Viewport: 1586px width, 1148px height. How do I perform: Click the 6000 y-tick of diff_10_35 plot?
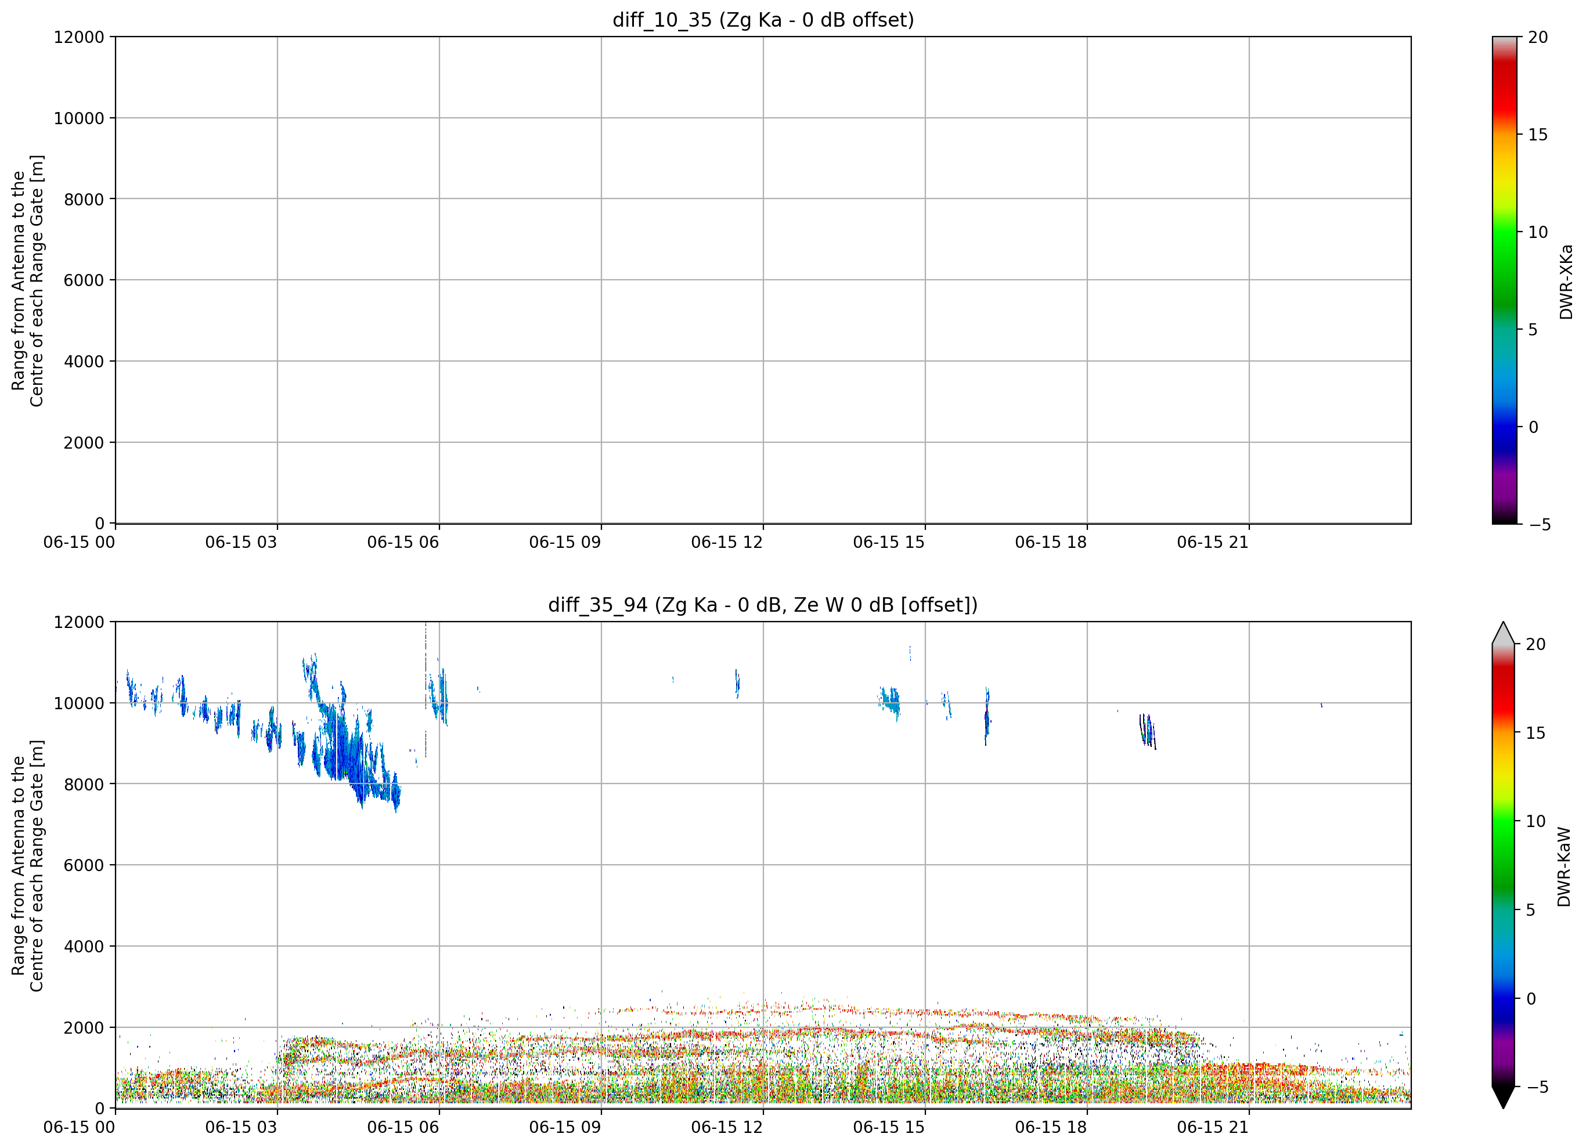(x=84, y=280)
